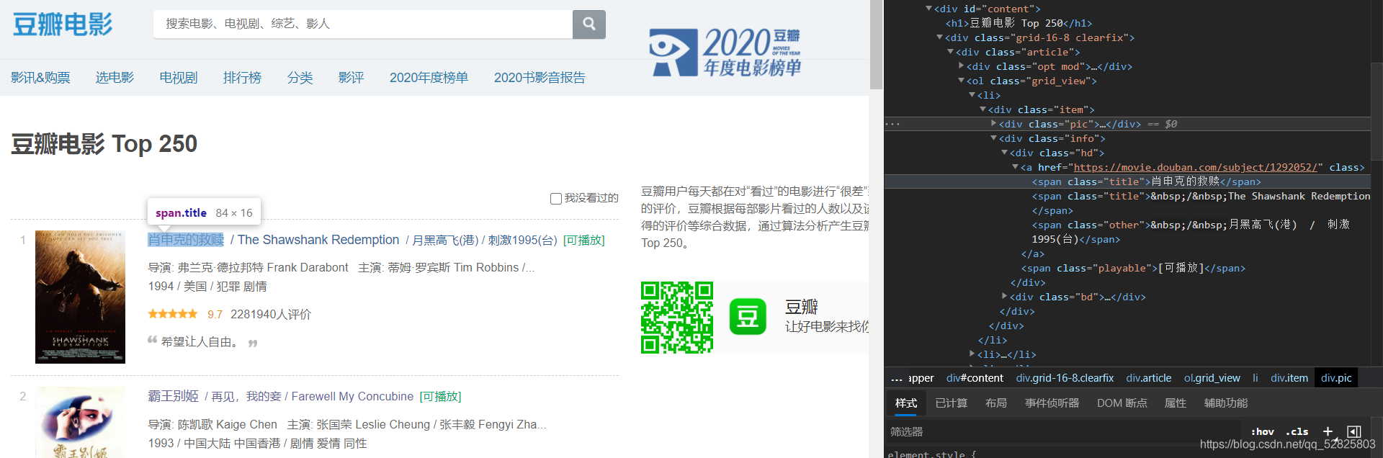Add a new style rule with plus icon
1383x458 pixels.
click(1328, 431)
